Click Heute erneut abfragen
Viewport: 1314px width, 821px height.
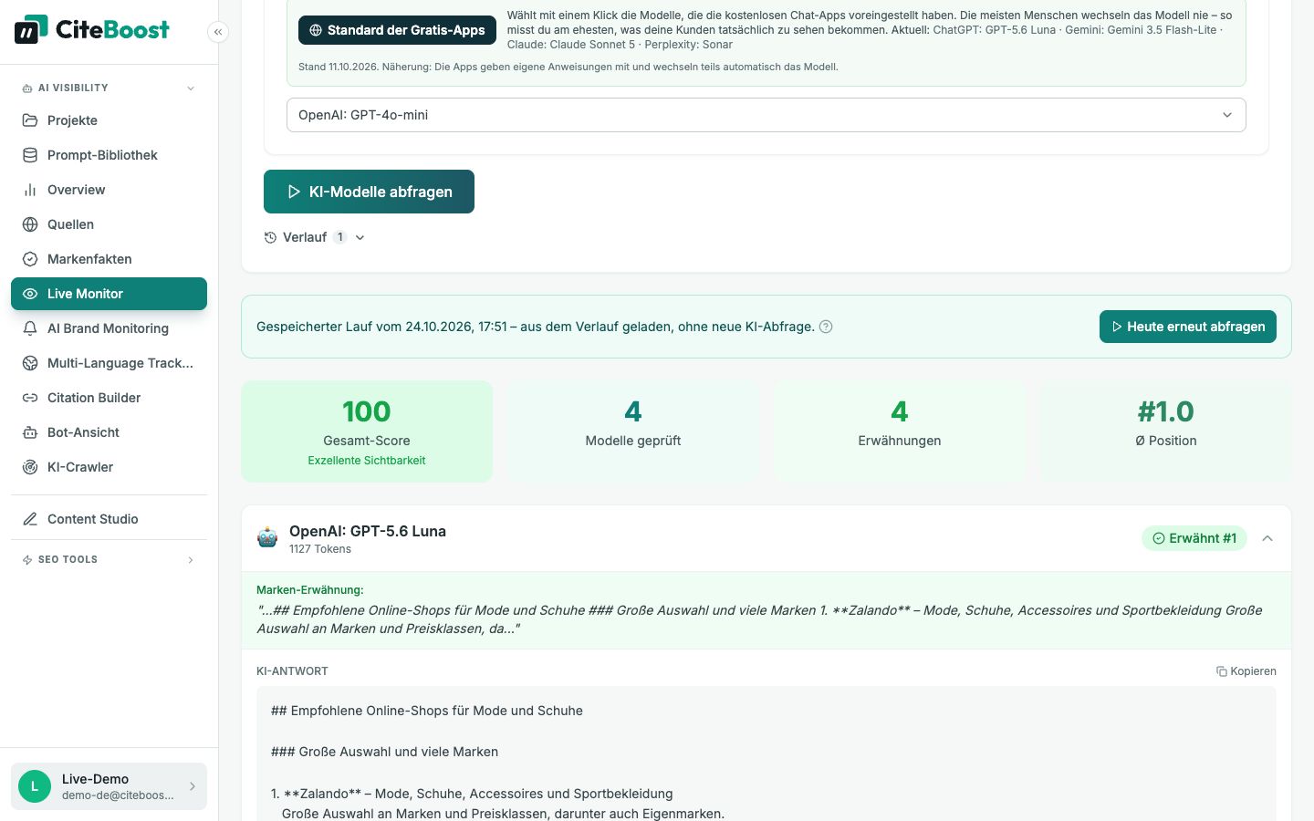click(1188, 327)
